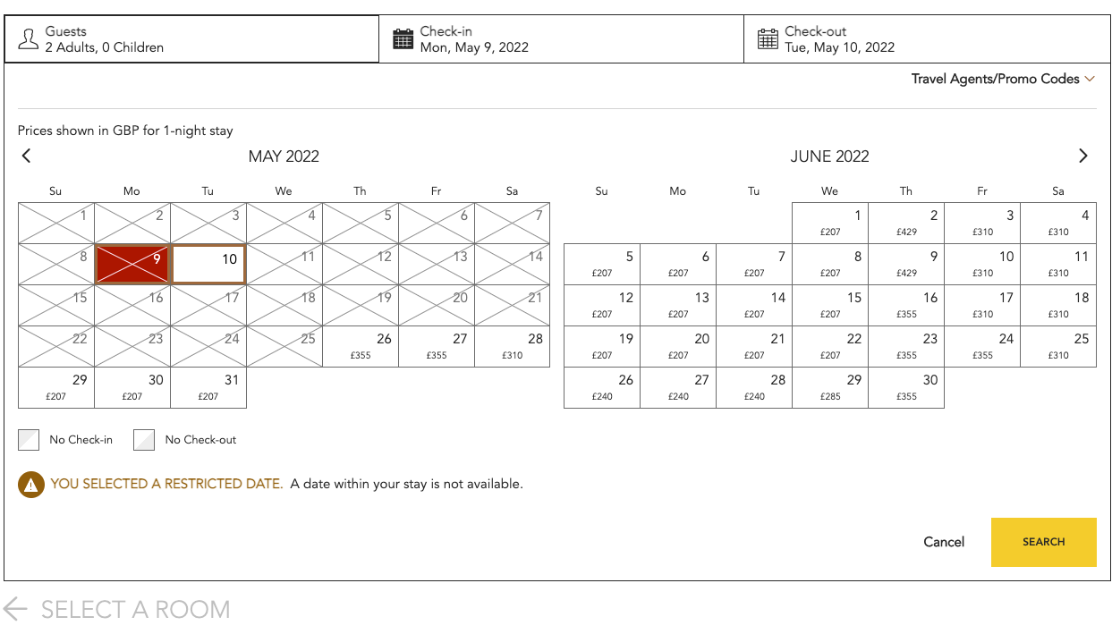Click the restricted date warning triangle icon
This screenshot has width=1112, height=634.
click(x=31, y=484)
